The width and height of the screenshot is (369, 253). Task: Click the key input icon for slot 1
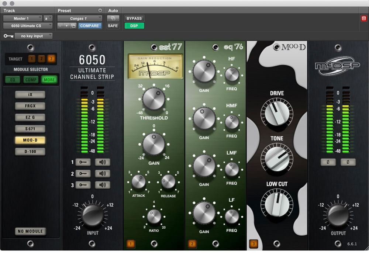[x=83, y=162]
